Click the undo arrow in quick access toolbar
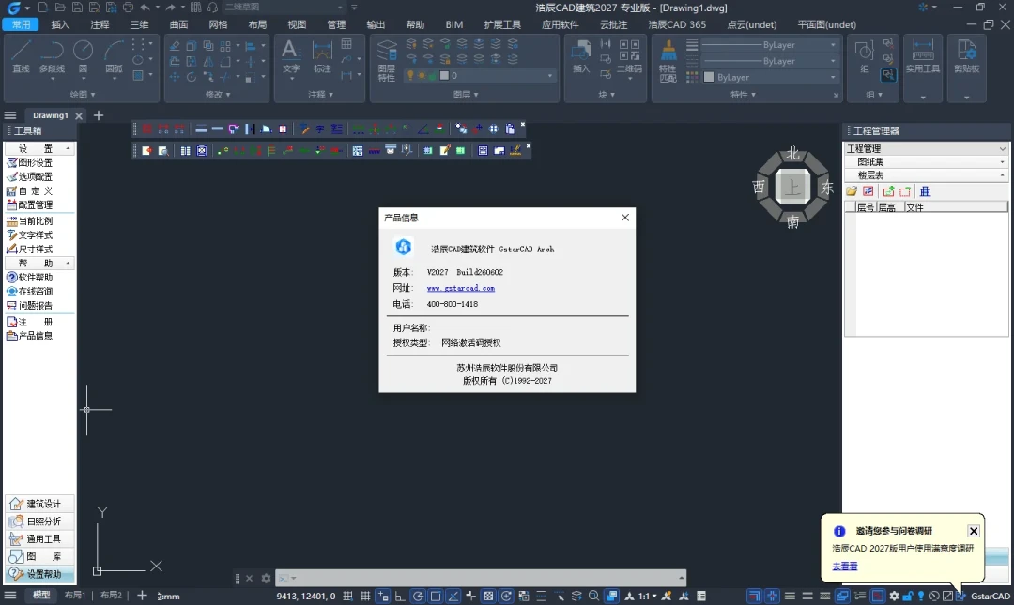Screen dimensions: 1014x605 pos(145,8)
